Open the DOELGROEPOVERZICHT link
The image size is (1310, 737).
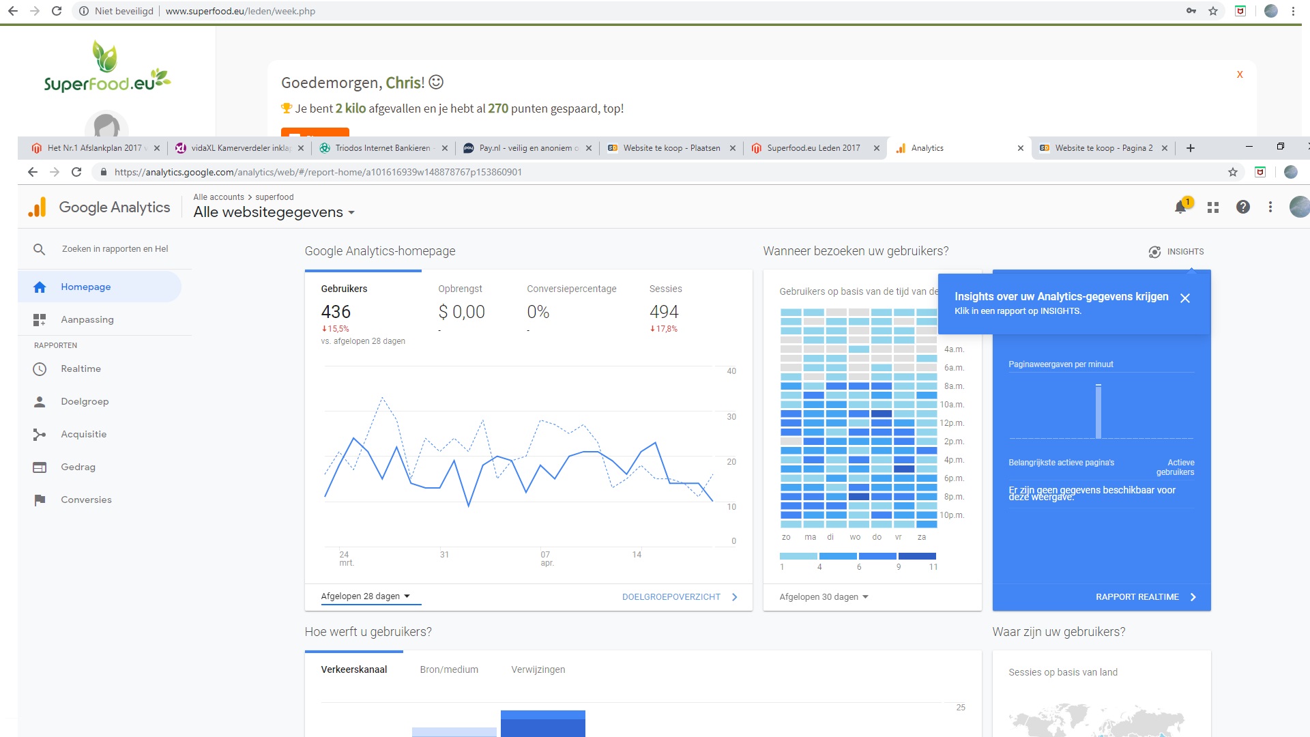point(680,597)
